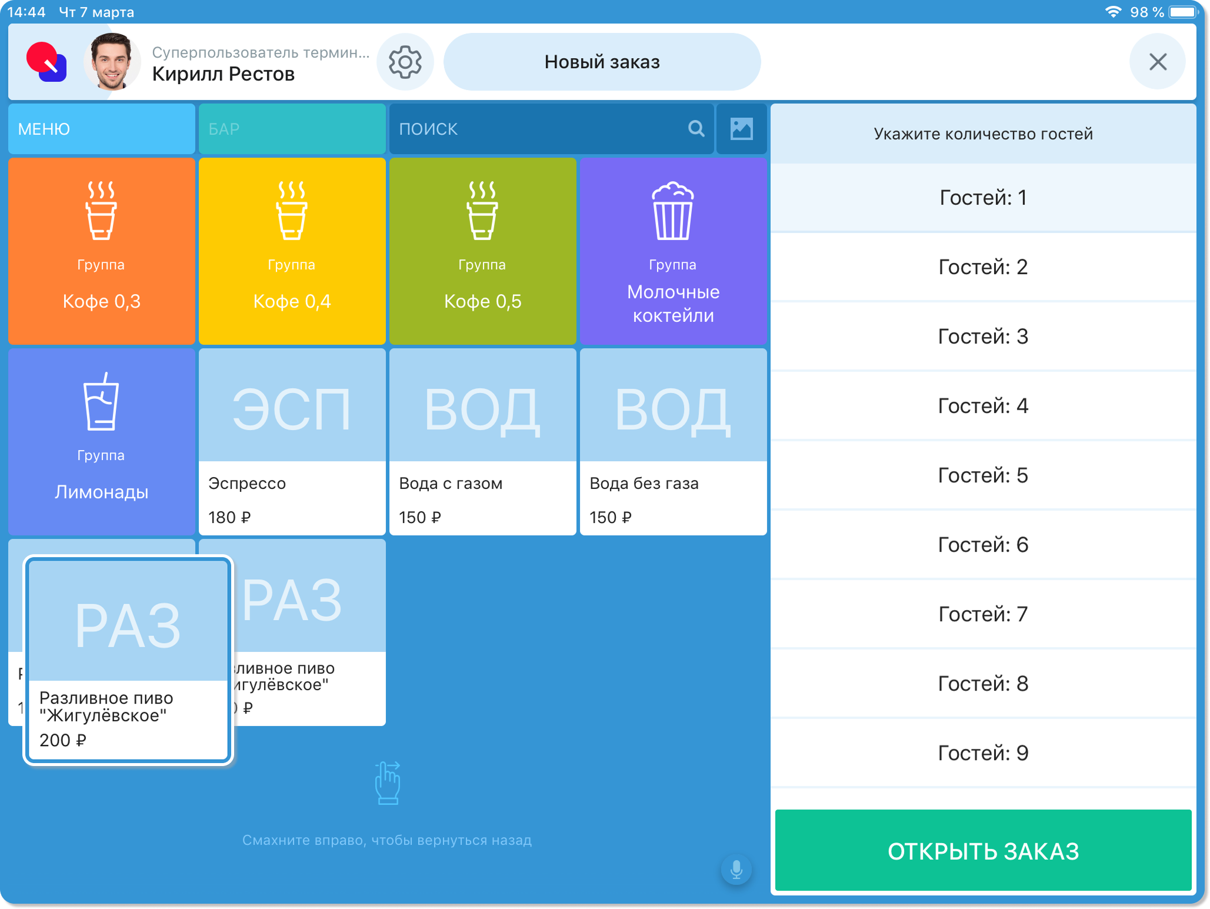Screen dimensions: 1210x909
Task: Open Кирилл Рестов user avatar
Action: click(112, 62)
